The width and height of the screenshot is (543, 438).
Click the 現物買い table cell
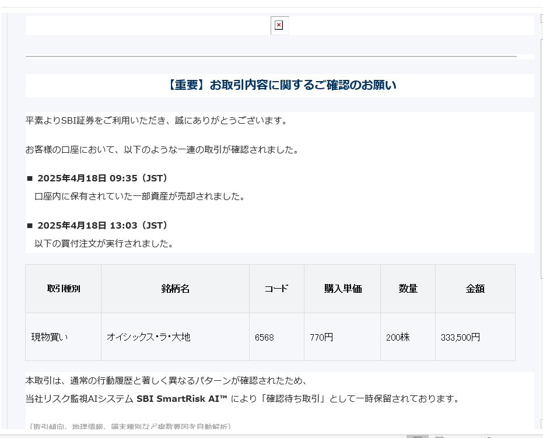coord(50,337)
